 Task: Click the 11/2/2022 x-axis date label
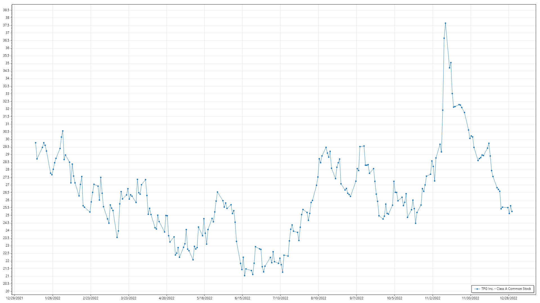pos(432,298)
